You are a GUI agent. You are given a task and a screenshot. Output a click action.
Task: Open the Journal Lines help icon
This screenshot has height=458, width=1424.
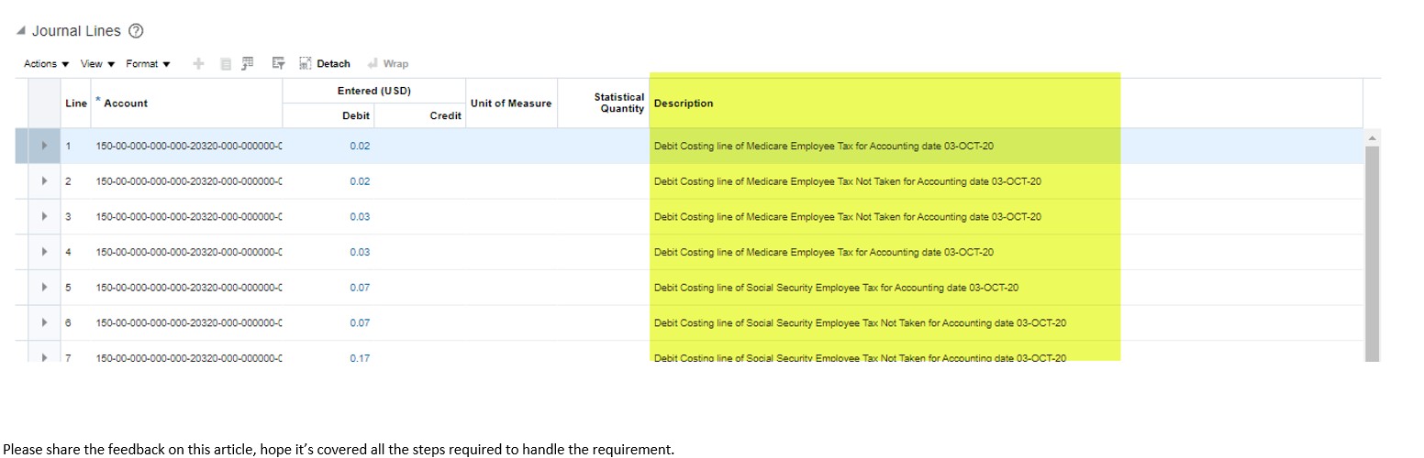[136, 31]
